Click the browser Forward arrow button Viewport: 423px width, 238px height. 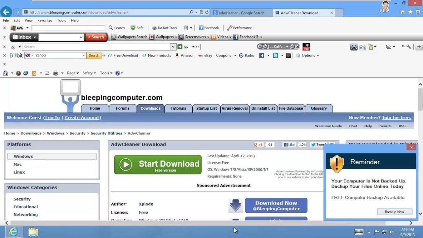pos(17,13)
